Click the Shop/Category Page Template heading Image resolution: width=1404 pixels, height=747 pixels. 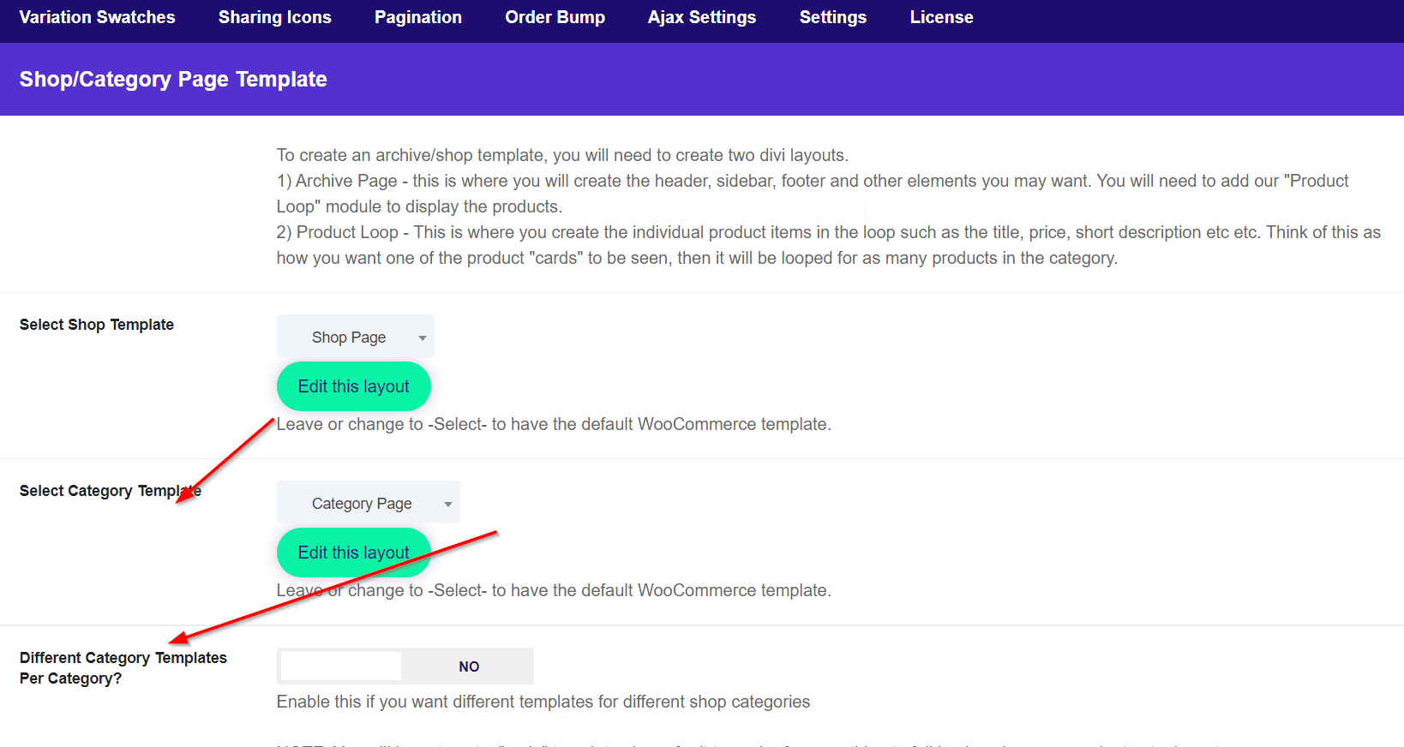click(x=173, y=80)
